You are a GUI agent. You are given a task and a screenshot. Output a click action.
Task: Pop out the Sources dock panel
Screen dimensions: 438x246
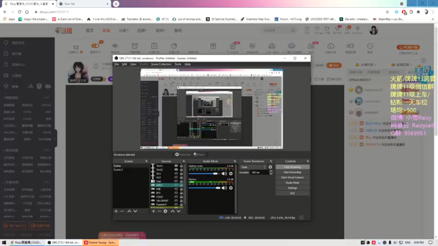pos(184,161)
